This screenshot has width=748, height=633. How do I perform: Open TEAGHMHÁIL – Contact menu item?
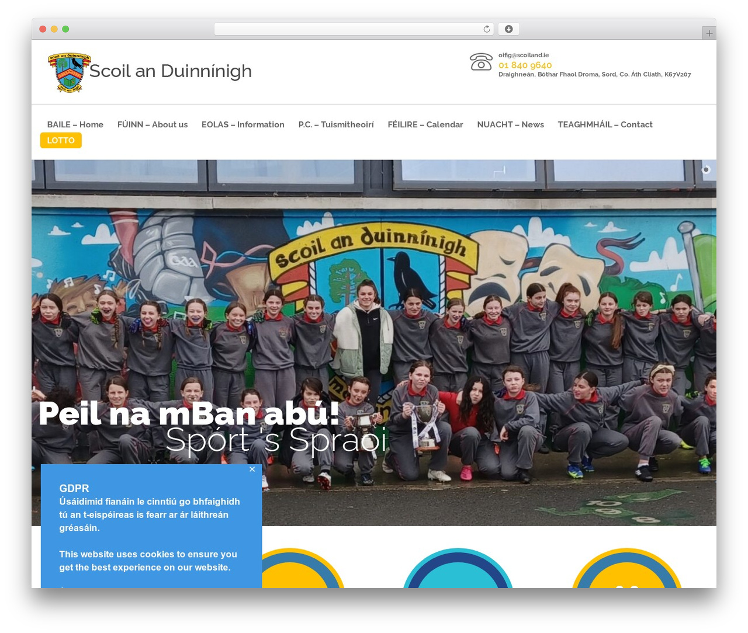tap(605, 124)
